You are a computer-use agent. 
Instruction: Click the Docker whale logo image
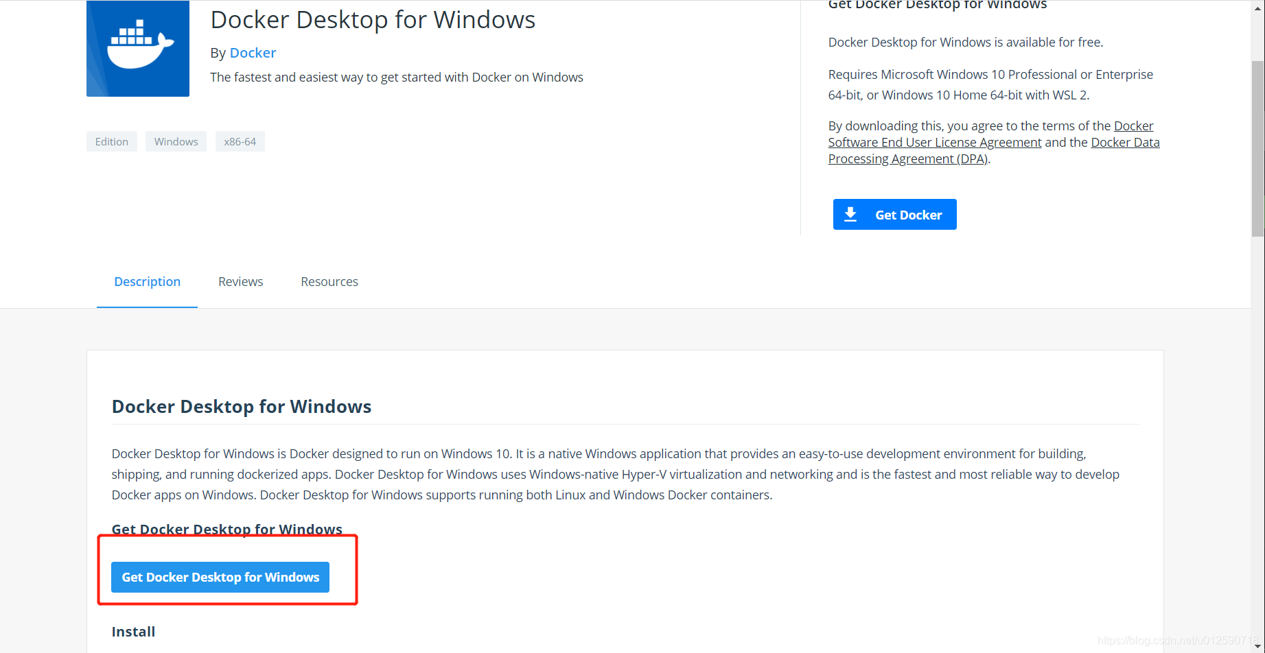click(138, 49)
